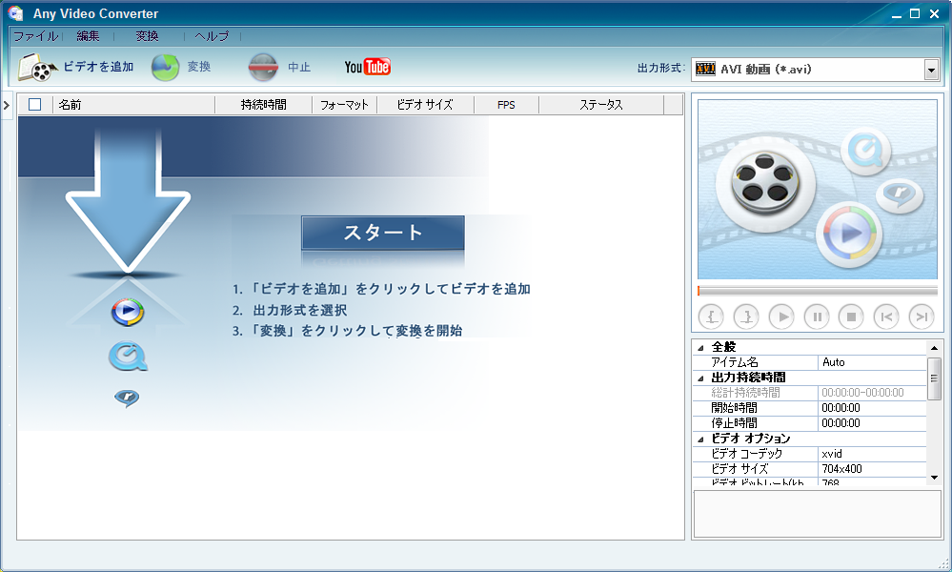Viewport: 952px width, 572px height.
Task: Sort by the 名前 column header
Action: (134, 105)
